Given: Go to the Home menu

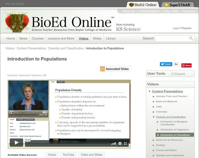Looking at the screenshot, I should point(11,38).
